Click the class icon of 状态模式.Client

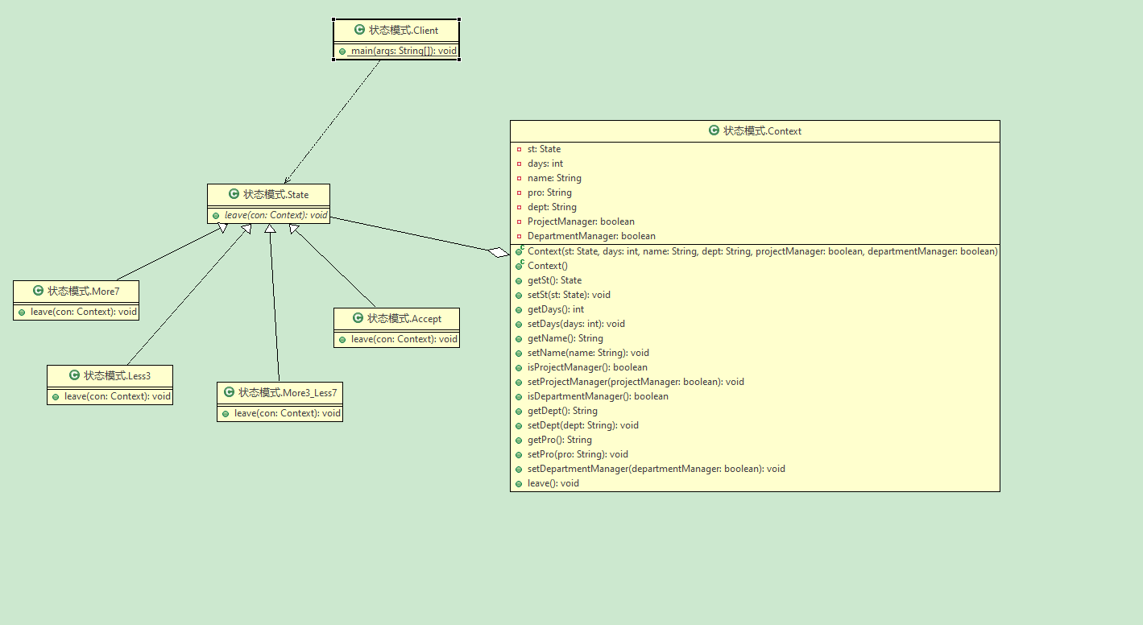click(x=359, y=30)
